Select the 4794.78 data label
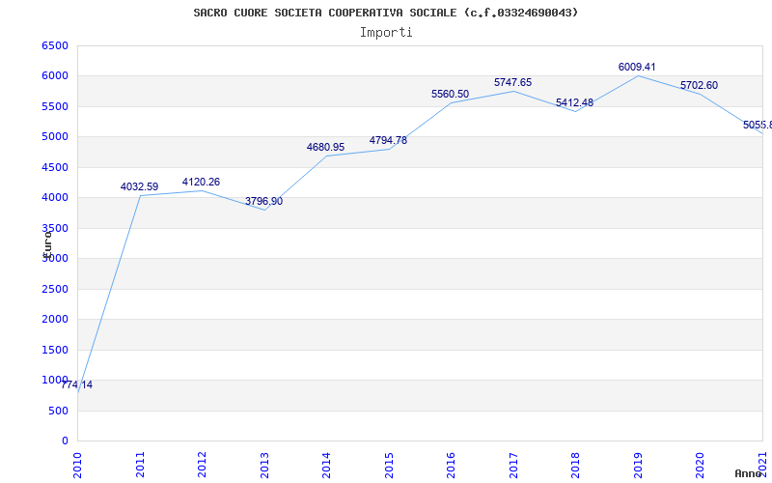This screenshot has height=483, width=772. [x=389, y=140]
